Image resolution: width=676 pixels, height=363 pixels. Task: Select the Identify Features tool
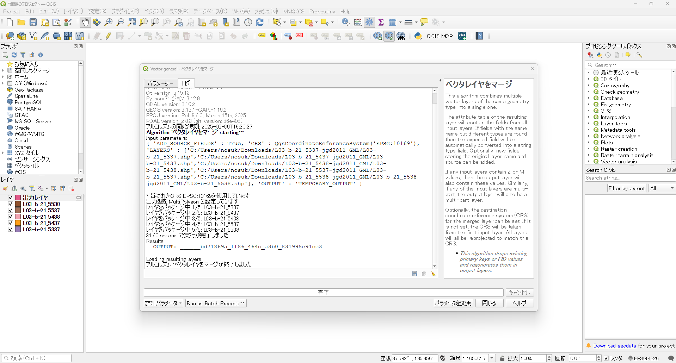click(346, 23)
